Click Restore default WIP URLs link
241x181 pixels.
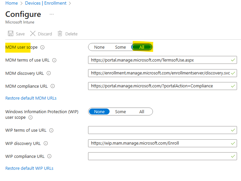(x=29, y=168)
